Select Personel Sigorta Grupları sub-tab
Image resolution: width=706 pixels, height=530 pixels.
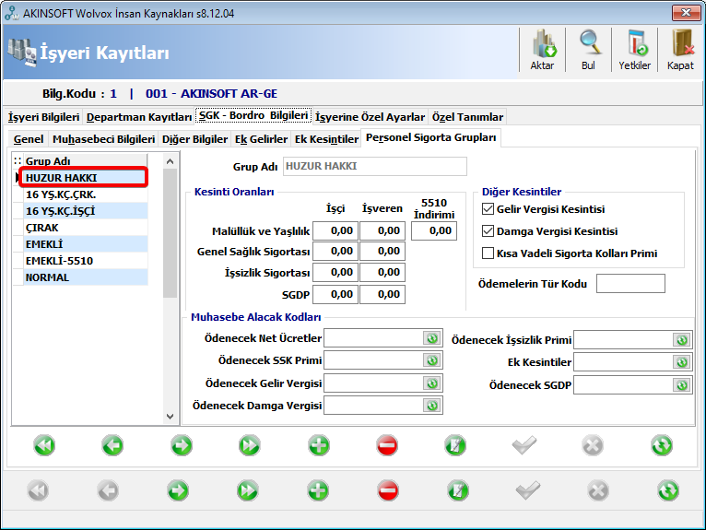click(431, 137)
